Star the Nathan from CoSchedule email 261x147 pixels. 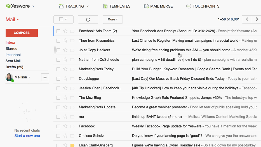tap(65, 59)
